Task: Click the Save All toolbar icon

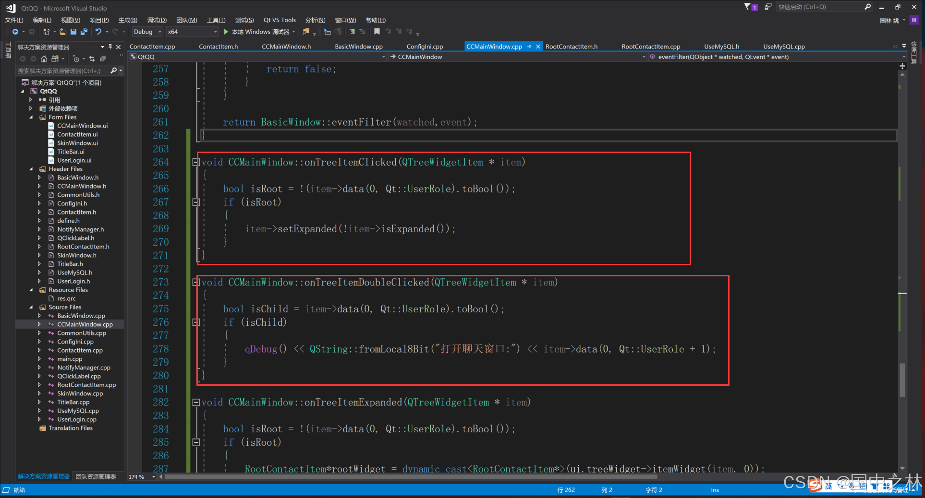Action: pos(84,32)
